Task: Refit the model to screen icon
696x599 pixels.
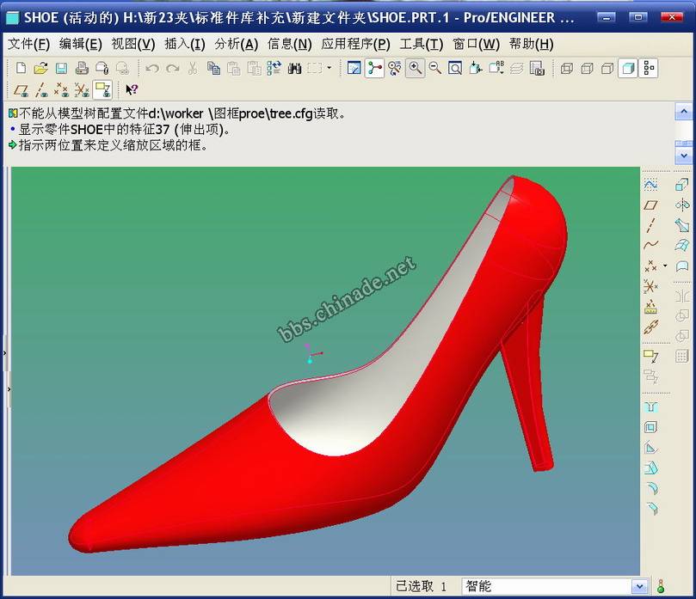Action: (455, 68)
